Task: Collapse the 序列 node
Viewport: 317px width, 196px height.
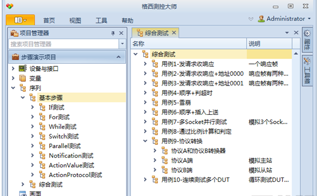Action: (x=13, y=88)
